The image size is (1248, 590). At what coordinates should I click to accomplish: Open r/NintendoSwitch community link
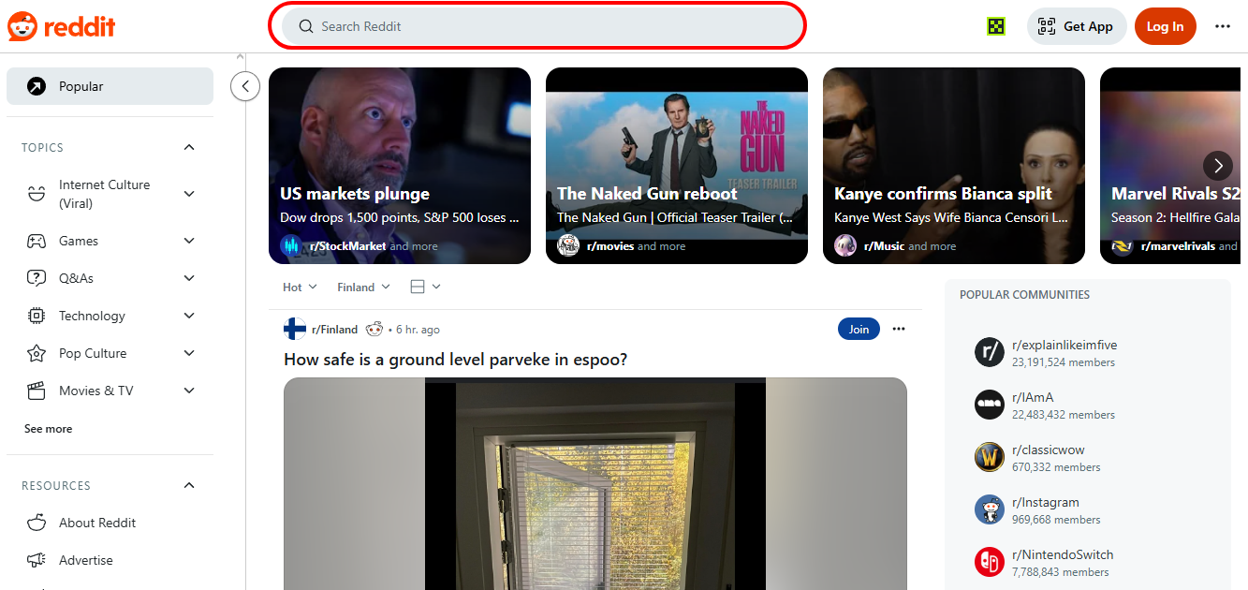coord(1063,554)
